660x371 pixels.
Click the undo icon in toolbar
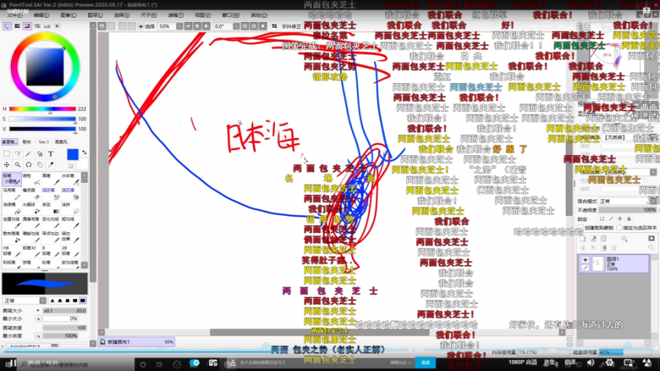(x=102, y=26)
